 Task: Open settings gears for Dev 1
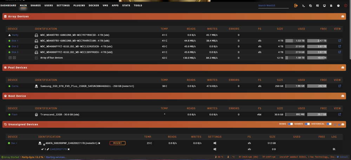coord(215,143)
